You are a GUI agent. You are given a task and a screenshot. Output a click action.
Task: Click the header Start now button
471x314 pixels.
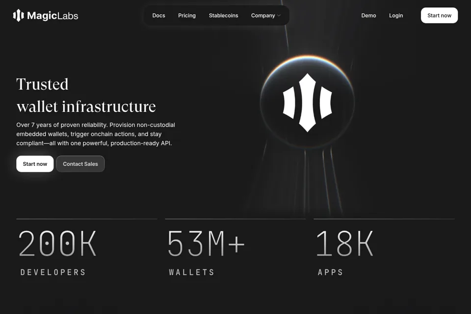(x=439, y=15)
